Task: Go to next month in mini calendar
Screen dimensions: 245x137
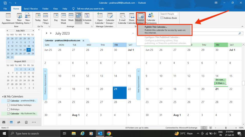Action: pyautogui.click(x=33, y=31)
